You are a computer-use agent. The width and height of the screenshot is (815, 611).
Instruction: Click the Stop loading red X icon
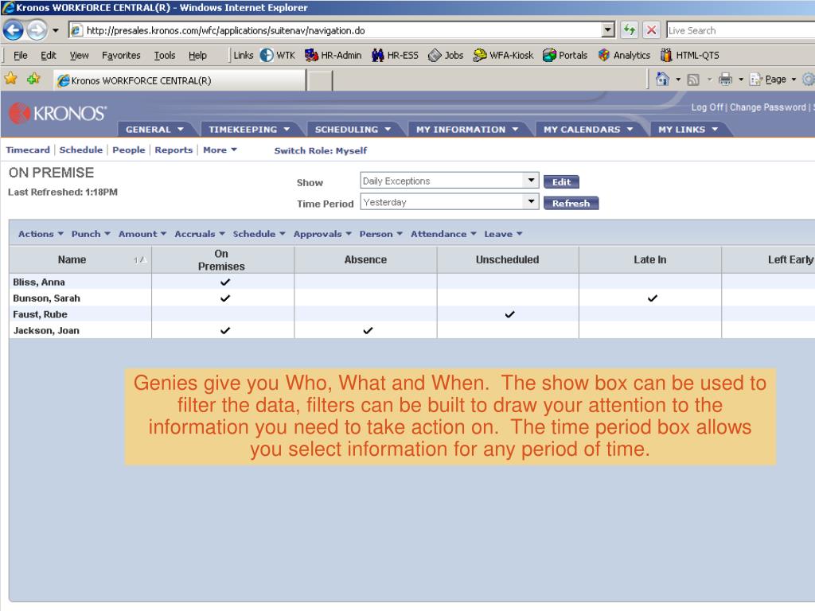651,30
